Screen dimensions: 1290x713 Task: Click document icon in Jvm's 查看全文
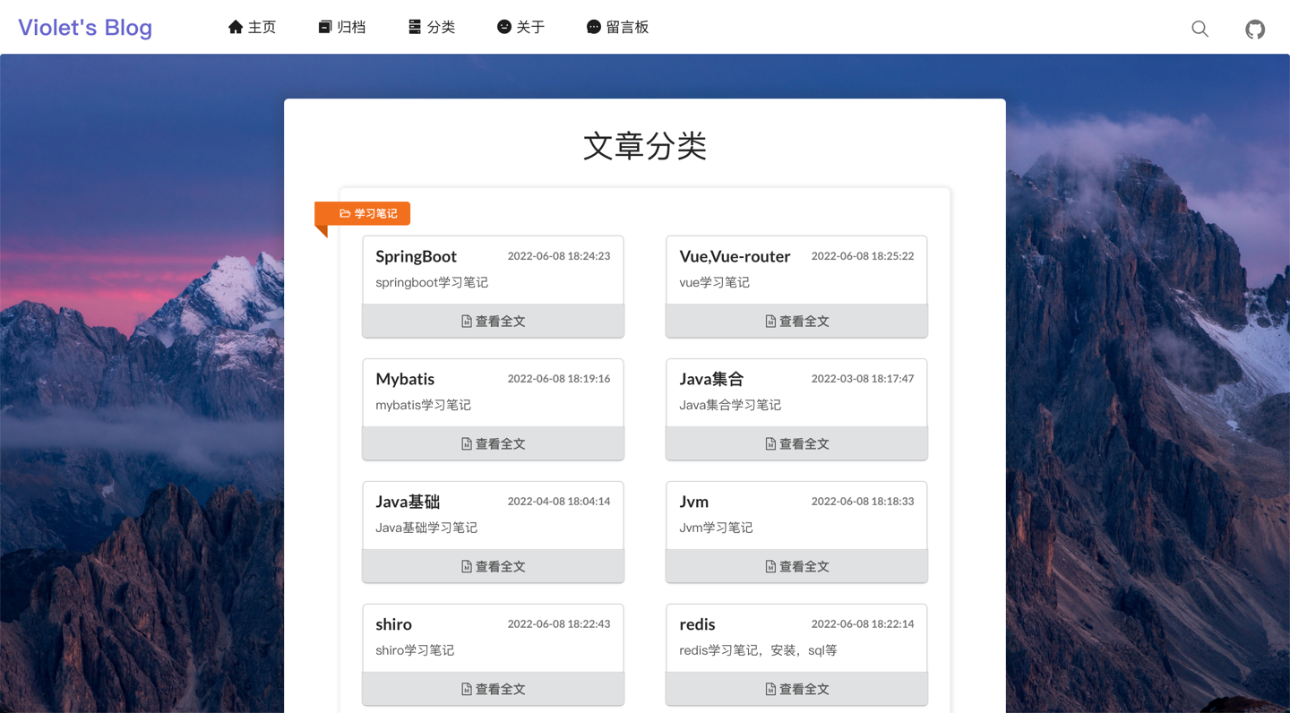tap(770, 566)
